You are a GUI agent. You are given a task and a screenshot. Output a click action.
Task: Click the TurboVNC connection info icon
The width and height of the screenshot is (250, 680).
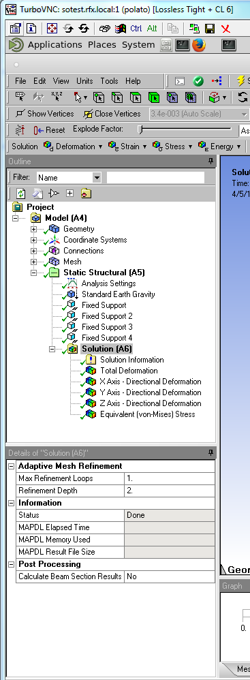[x=31, y=29]
